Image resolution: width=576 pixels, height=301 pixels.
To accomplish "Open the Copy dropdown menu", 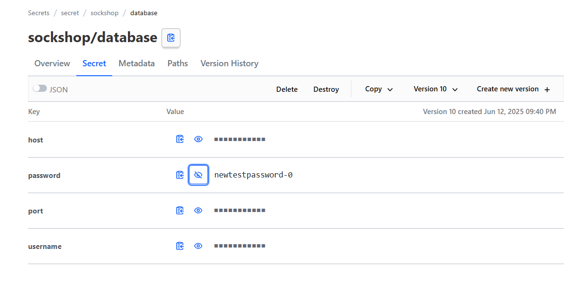I will [x=379, y=89].
